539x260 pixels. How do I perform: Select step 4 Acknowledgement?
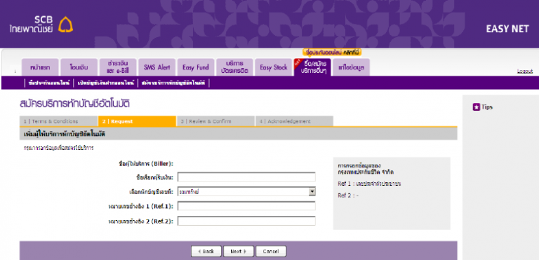click(294, 121)
